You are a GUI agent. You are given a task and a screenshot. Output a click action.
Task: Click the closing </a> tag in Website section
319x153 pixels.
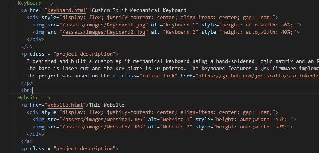click(x=27, y=141)
